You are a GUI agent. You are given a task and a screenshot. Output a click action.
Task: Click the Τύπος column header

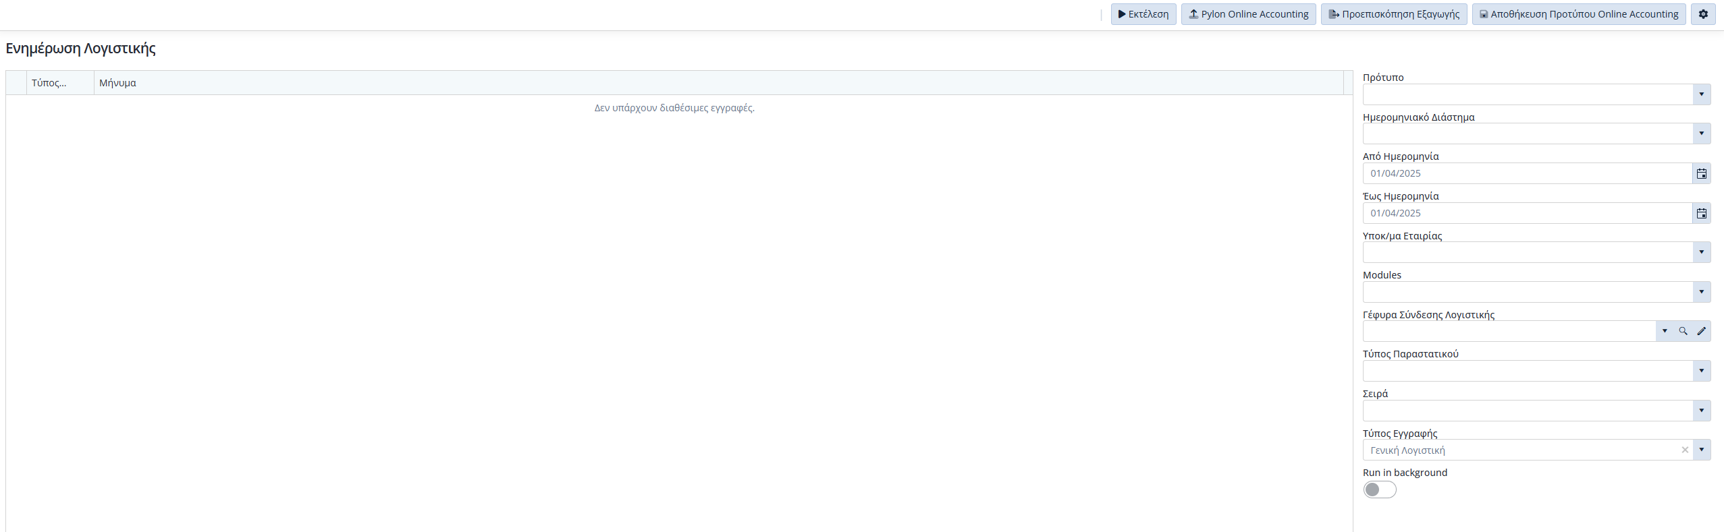click(x=60, y=83)
